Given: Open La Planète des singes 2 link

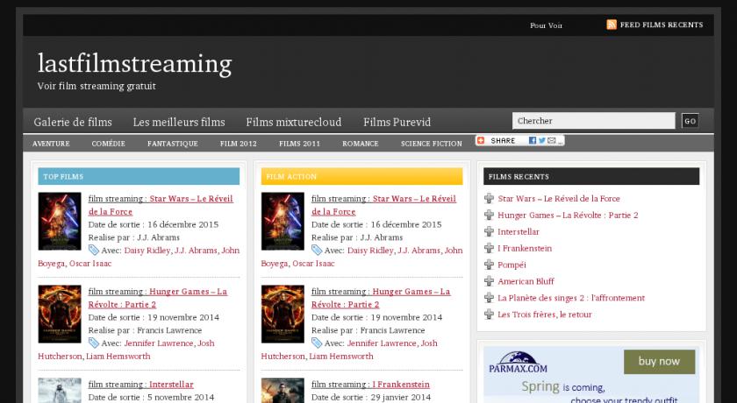Looking at the screenshot, I should (571, 298).
